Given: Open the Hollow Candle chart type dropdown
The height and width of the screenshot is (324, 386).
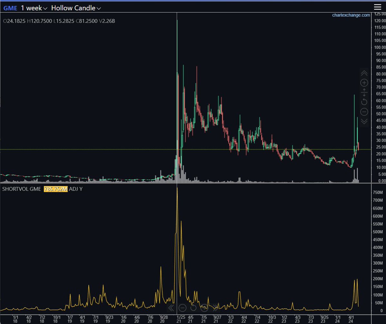Looking at the screenshot, I should pyautogui.click(x=76, y=8).
